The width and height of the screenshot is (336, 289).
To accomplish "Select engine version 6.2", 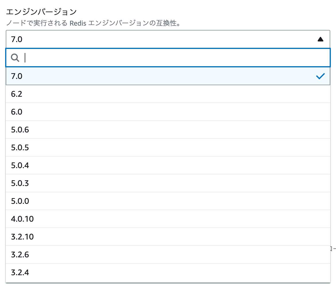I will point(168,94).
